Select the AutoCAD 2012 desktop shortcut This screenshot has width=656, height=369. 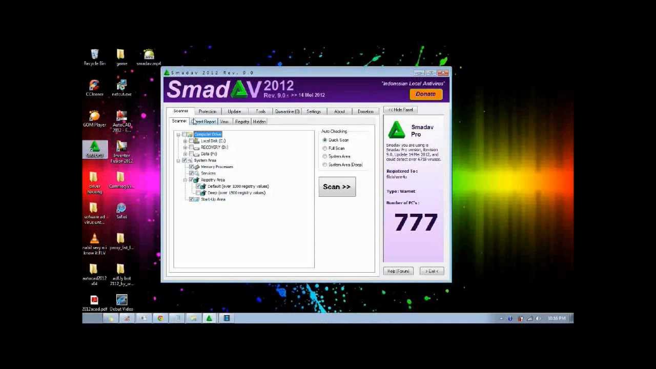121,121
